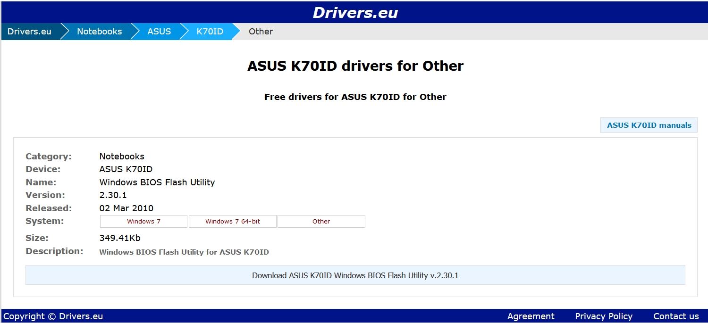Image resolution: width=708 pixels, height=323 pixels.
Task: Open the Drivers.eu site logo header
Action: 355,13
